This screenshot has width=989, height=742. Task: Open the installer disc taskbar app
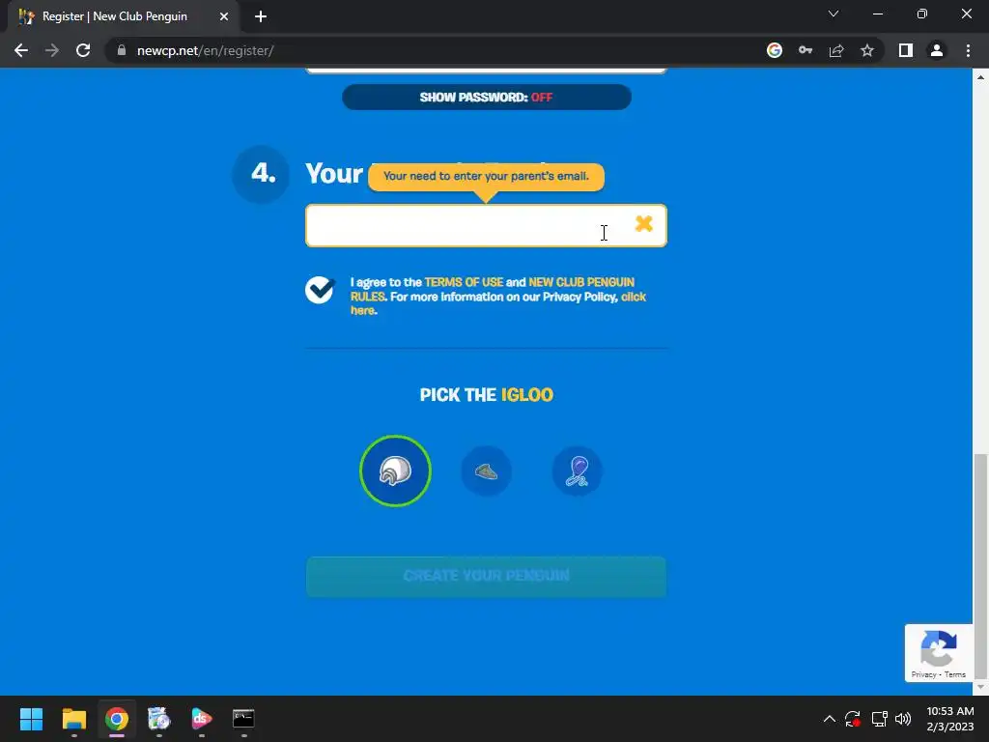(x=159, y=719)
